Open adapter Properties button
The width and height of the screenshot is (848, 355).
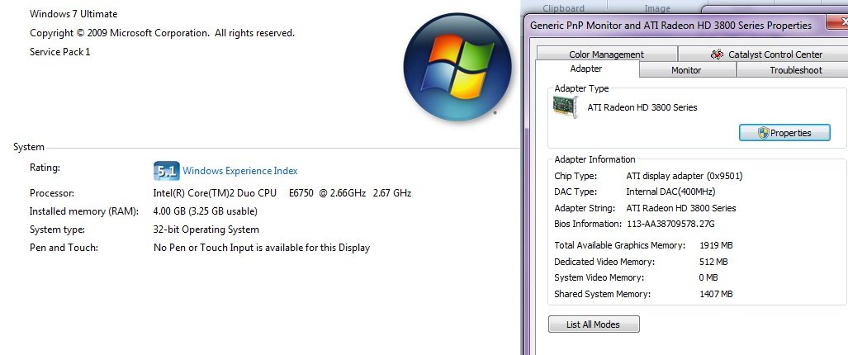784,133
